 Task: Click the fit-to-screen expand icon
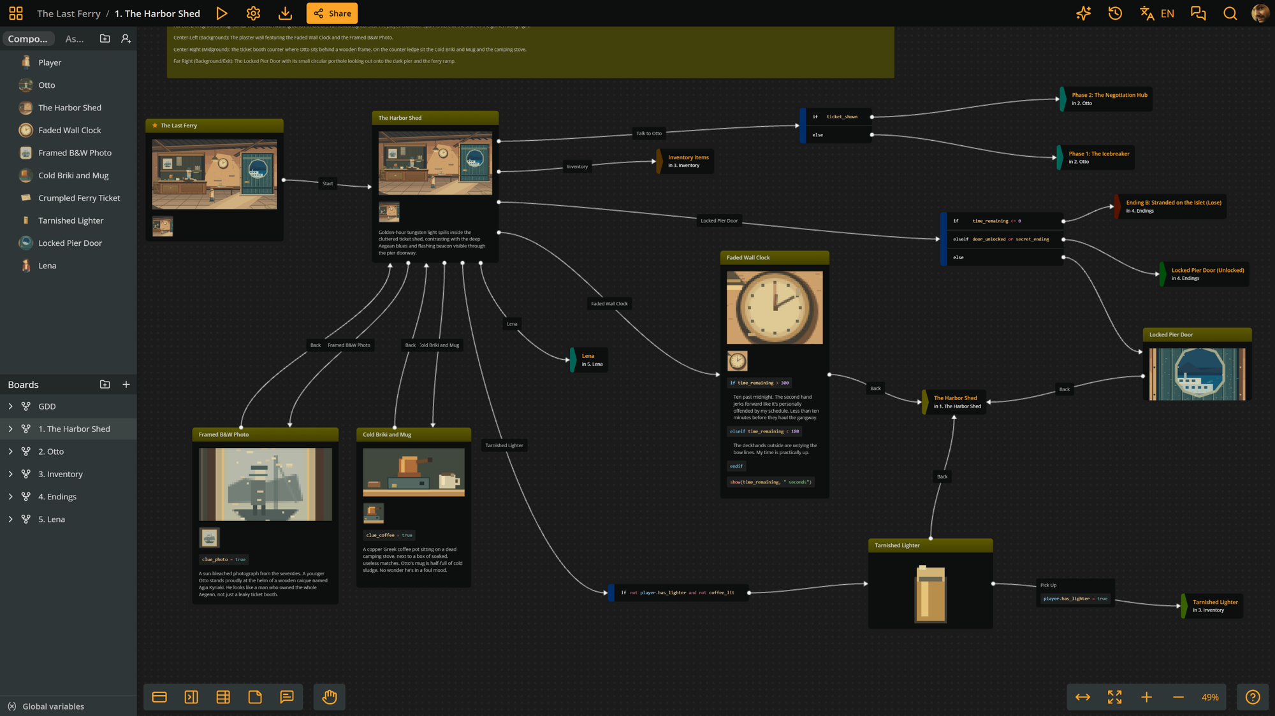[1114, 697]
